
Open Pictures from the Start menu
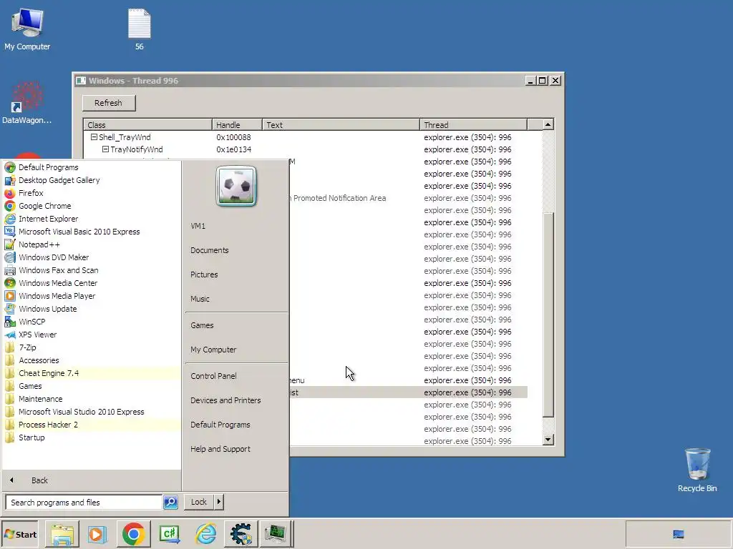coord(204,274)
